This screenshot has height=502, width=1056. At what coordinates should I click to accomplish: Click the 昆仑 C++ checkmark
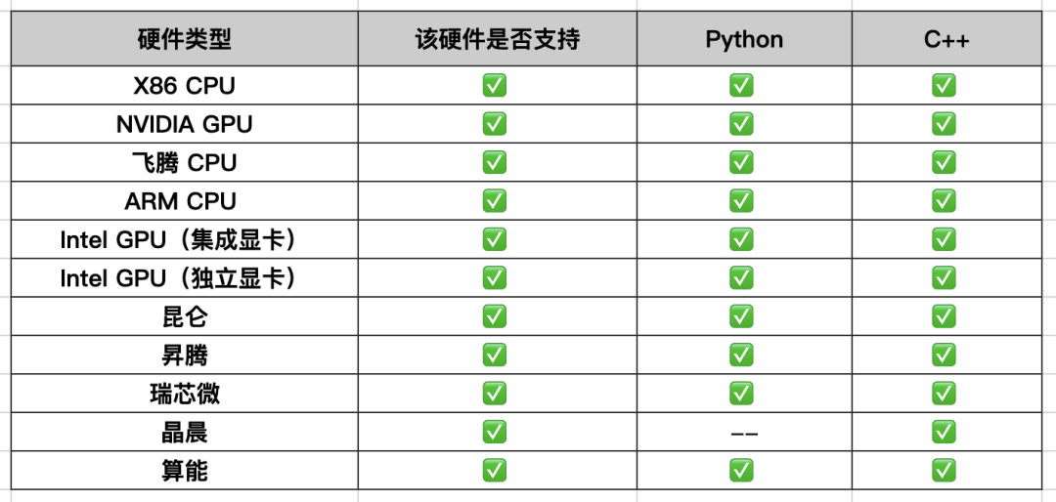(x=944, y=316)
